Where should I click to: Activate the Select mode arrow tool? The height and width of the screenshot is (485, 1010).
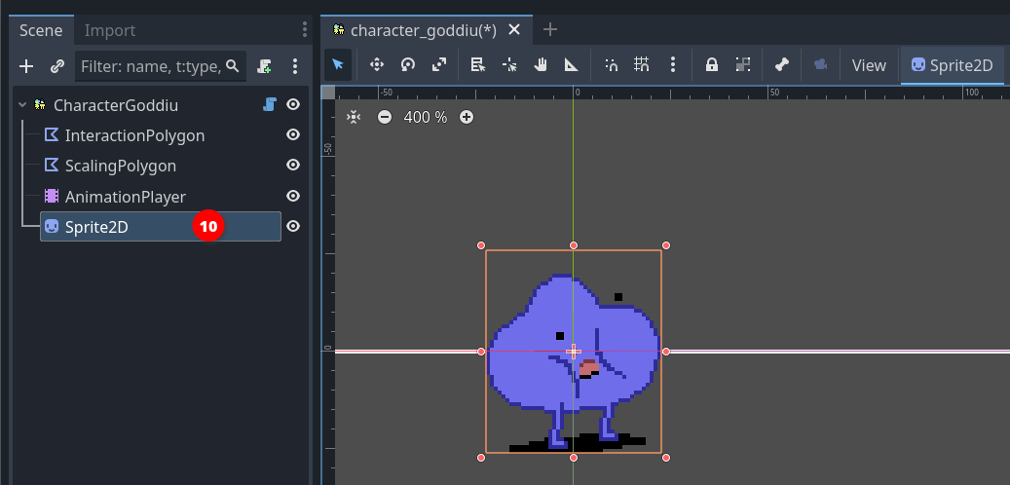[338, 64]
